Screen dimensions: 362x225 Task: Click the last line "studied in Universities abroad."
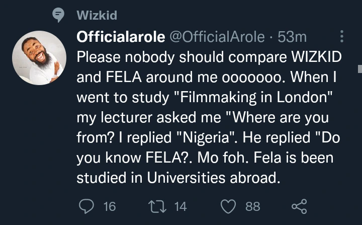coord(176,178)
